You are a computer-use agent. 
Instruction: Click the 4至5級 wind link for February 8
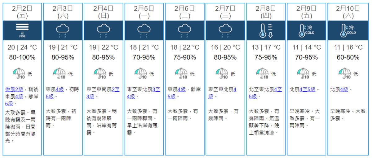[278, 89]
